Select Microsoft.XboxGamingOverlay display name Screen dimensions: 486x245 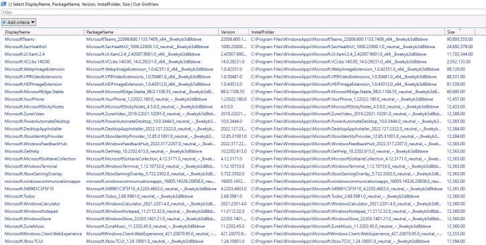pos(34,173)
